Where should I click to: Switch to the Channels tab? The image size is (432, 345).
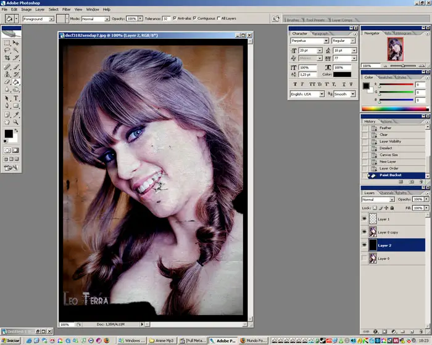point(386,193)
